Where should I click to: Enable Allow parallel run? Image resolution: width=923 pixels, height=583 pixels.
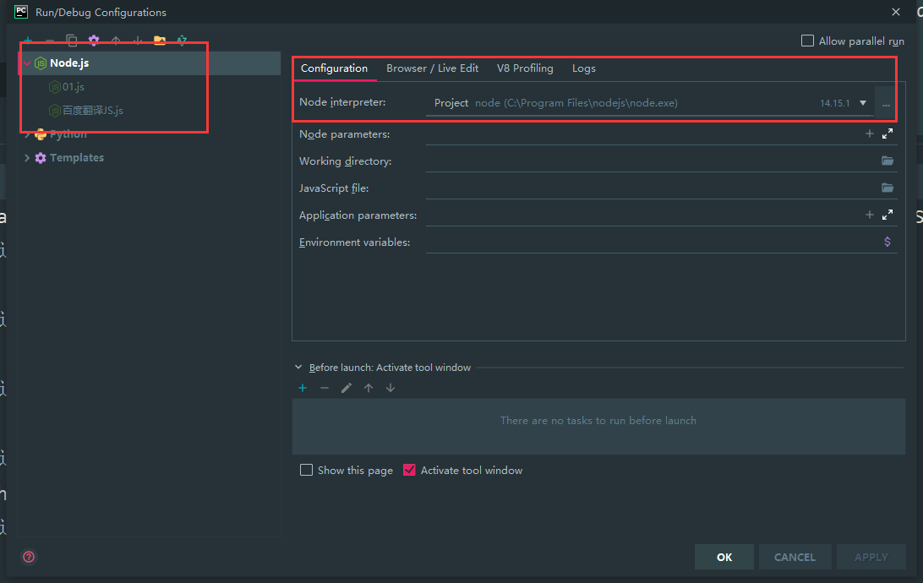coord(808,41)
